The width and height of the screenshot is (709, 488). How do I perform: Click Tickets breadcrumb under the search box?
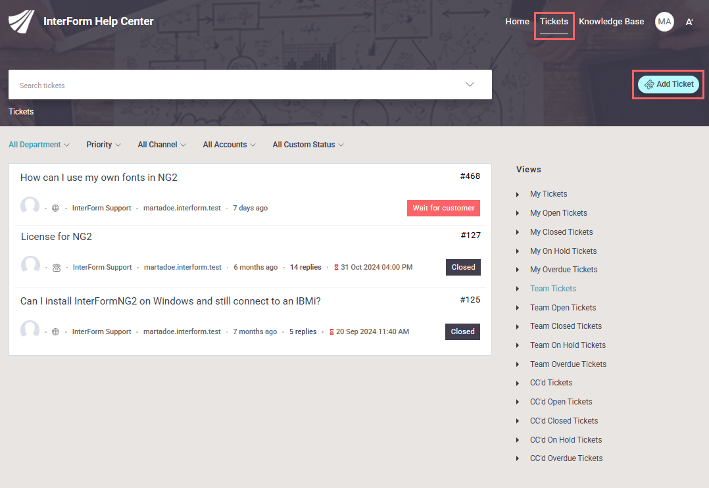[x=21, y=112]
